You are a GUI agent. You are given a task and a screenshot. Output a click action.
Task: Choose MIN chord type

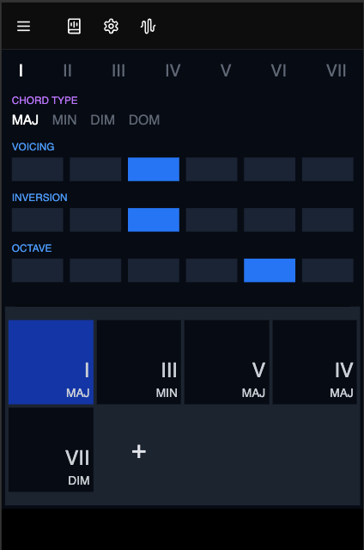[64, 120]
